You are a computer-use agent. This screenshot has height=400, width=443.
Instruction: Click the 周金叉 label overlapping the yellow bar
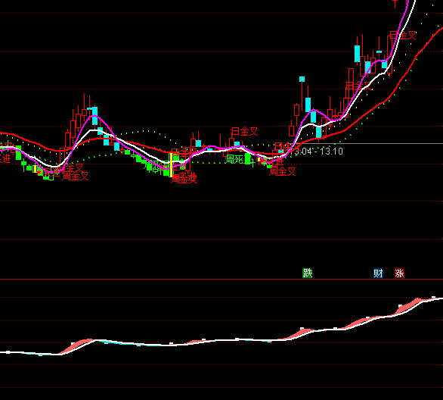click(x=184, y=178)
